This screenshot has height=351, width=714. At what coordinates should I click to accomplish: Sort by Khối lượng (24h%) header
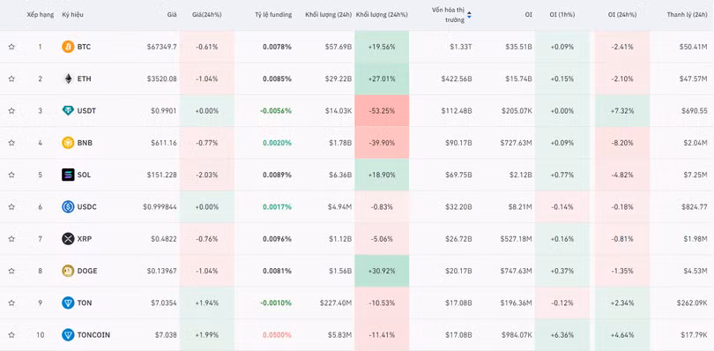(382, 15)
